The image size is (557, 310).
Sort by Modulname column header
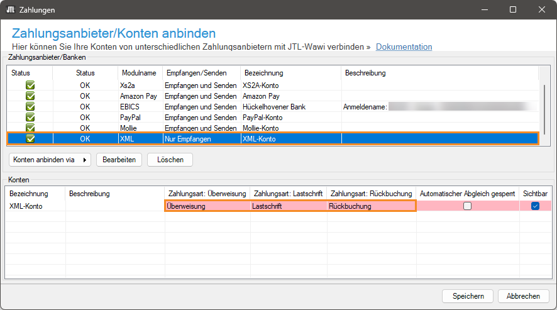coord(139,73)
